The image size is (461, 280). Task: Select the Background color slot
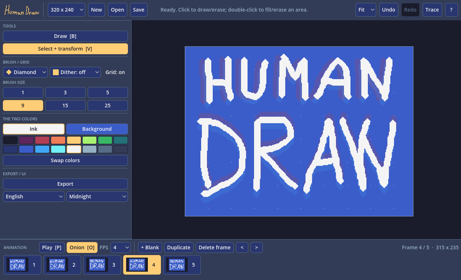click(x=97, y=129)
